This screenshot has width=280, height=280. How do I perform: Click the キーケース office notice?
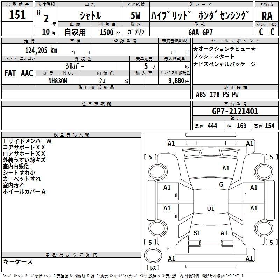click(18, 261)
